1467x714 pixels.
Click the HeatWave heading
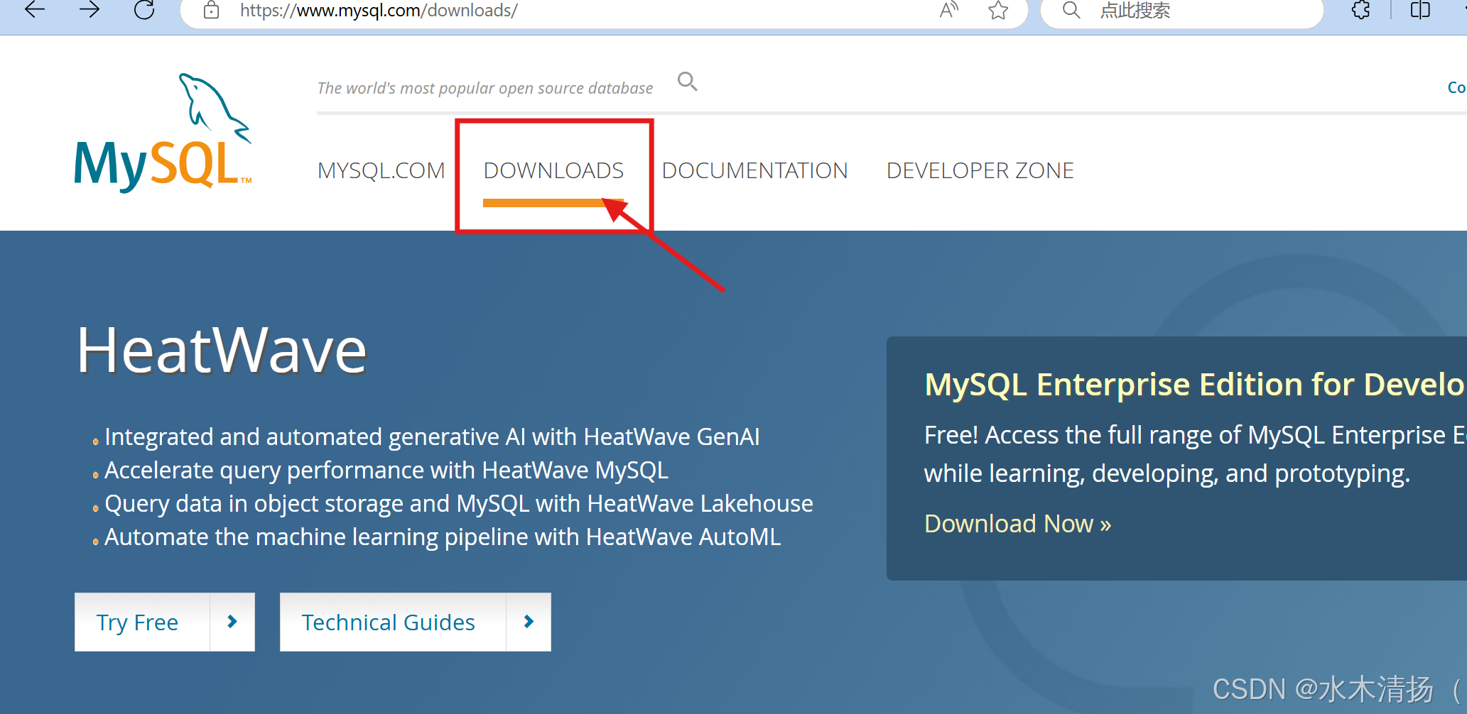pos(222,351)
